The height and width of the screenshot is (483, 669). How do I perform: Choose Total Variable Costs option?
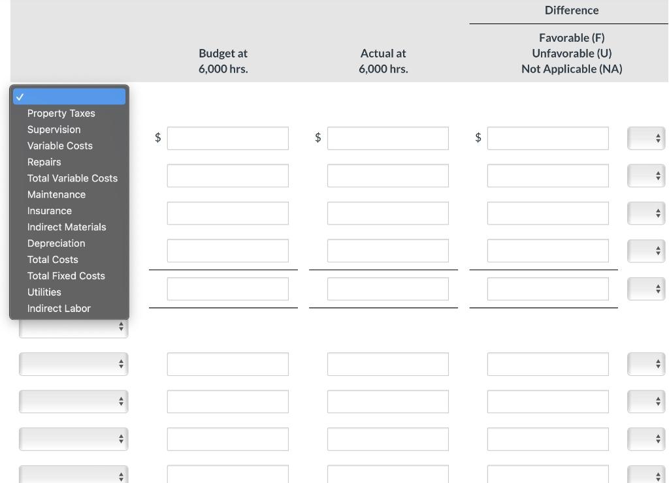pos(69,178)
